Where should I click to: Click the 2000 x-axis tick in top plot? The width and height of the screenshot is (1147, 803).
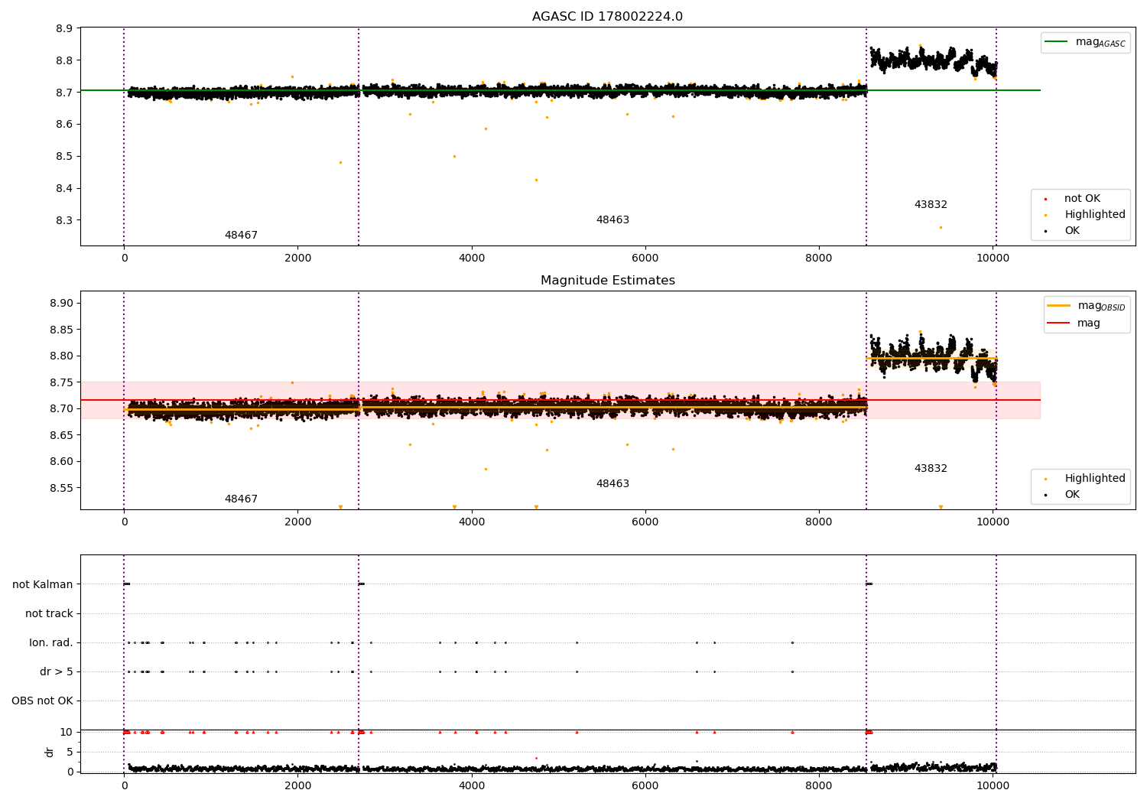(x=297, y=258)
